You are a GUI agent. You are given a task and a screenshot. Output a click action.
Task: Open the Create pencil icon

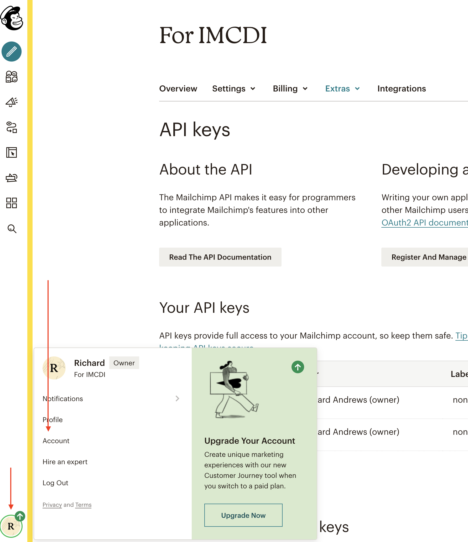pyautogui.click(x=12, y=52)
